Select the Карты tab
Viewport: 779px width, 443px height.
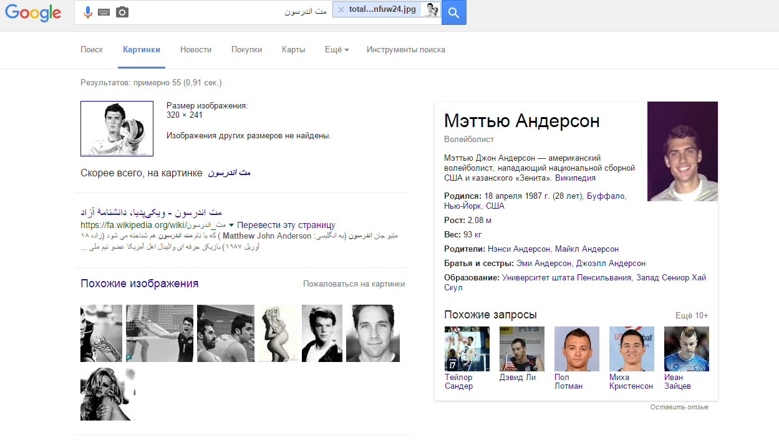point(293,50)
